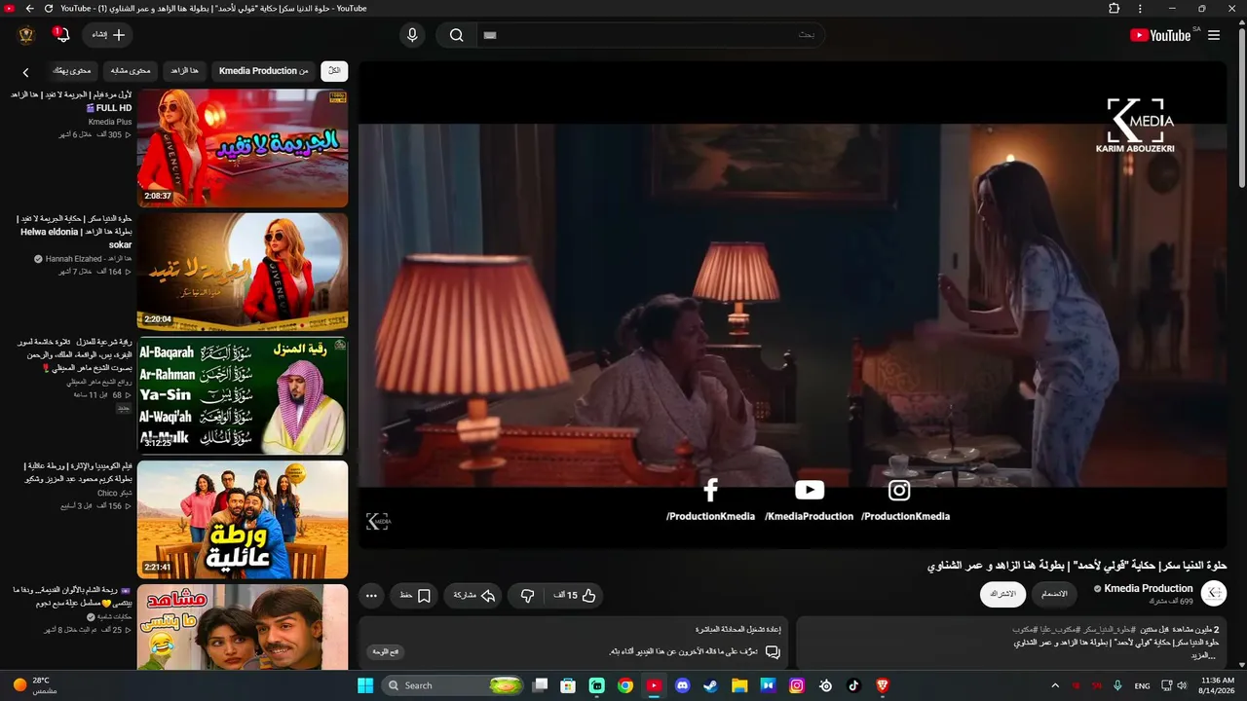The image size is (1247, 701).
Task: Select the محتوى يهمّك filter chip
Action: (x=71, y=71)
